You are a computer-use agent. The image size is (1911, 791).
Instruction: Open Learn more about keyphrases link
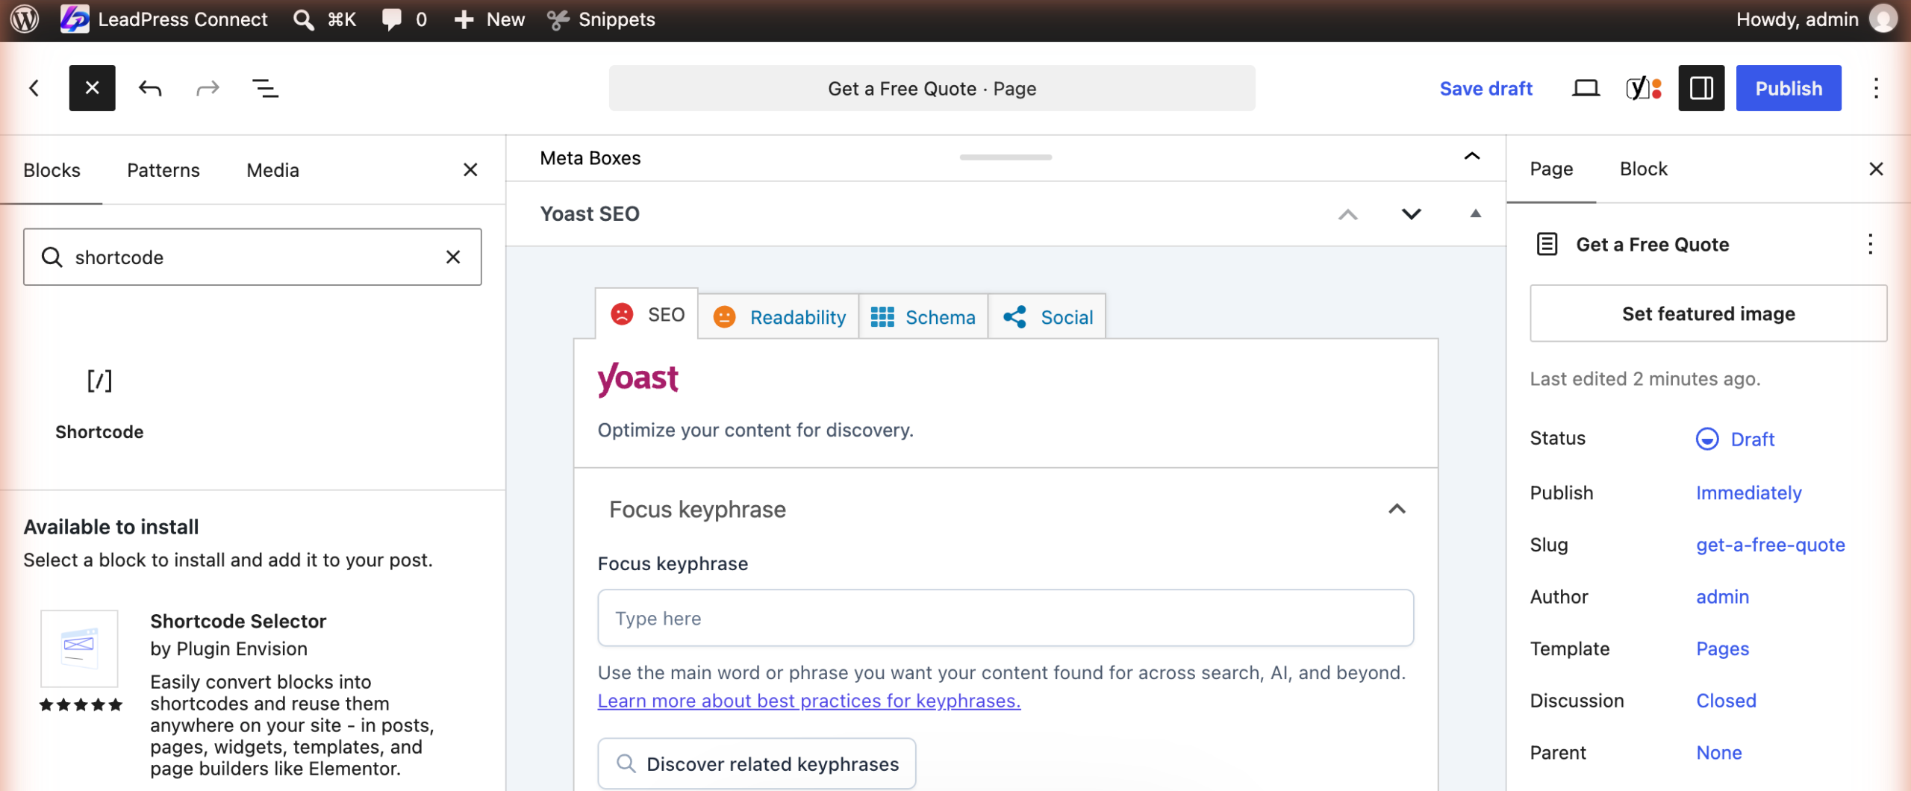[809, 701]
